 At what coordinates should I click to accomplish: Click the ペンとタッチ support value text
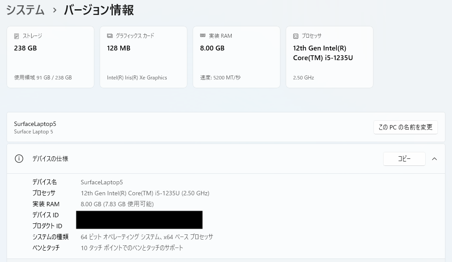point(132,248)
